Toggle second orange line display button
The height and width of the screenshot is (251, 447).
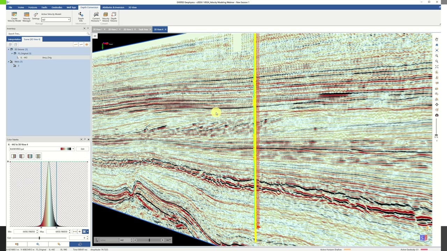point(81,45)
